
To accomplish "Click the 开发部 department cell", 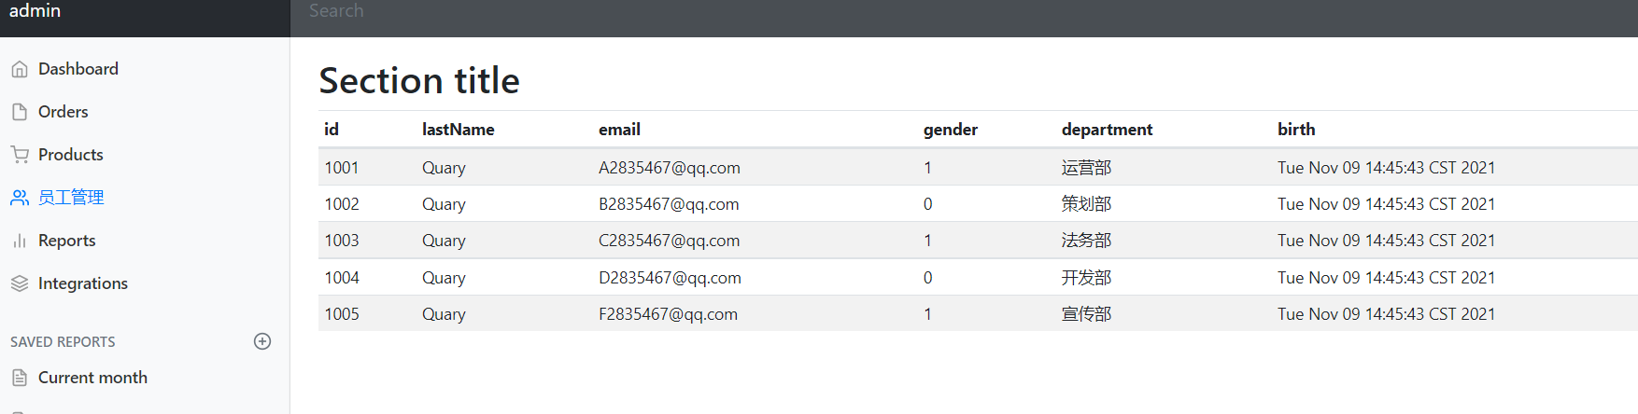I will pos(1086,278).
